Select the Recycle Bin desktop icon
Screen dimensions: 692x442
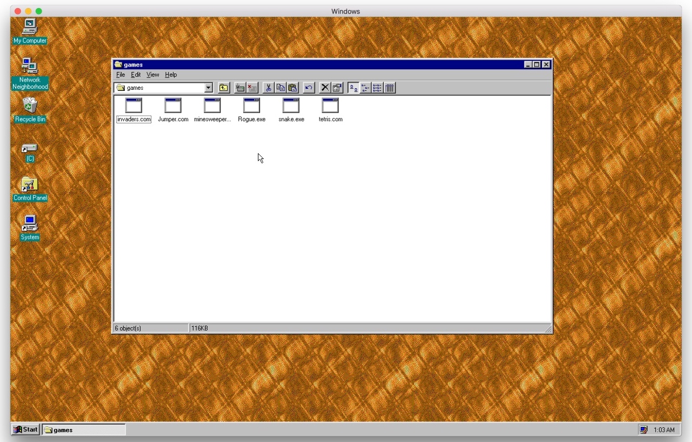(x=30, y=107)
